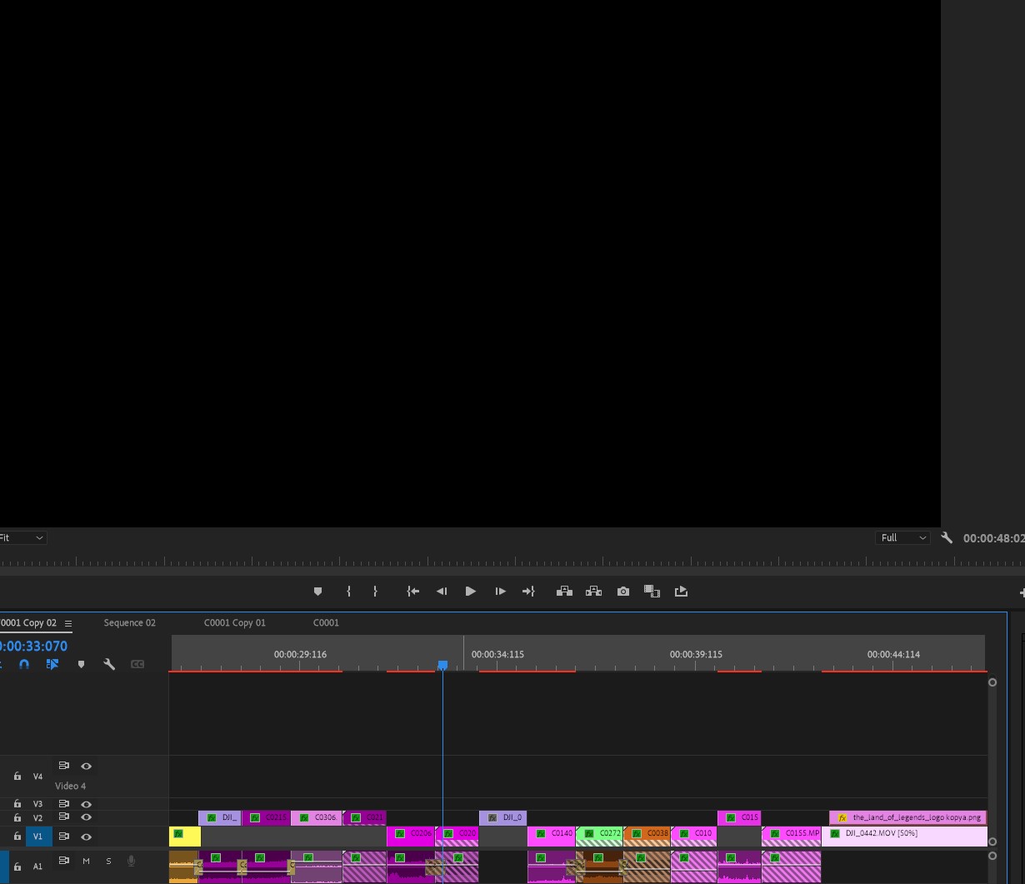Click the Export Frame camera icon
Image resolution: width=1025 pixels, height=884 pixels.
(x=622, y=591)
